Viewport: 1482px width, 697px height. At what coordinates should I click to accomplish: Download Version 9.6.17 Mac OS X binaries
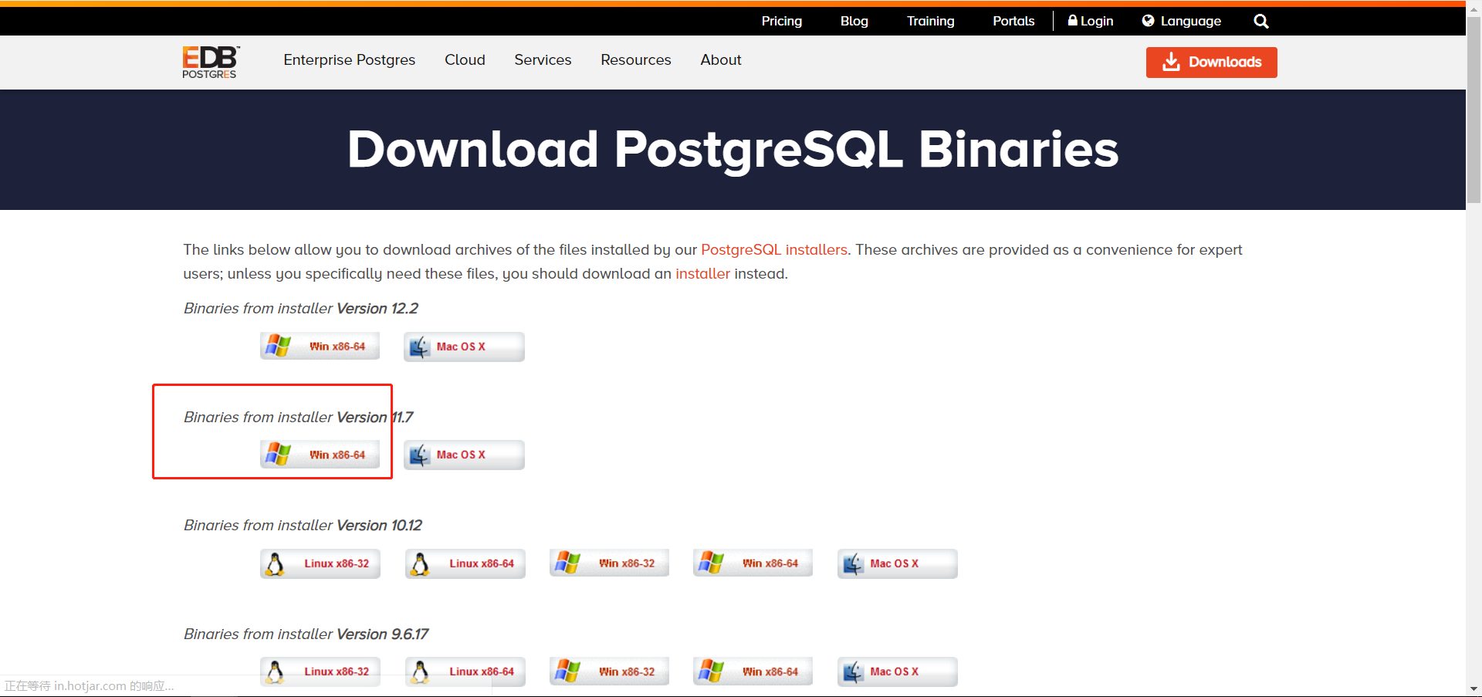coord(898,672)
